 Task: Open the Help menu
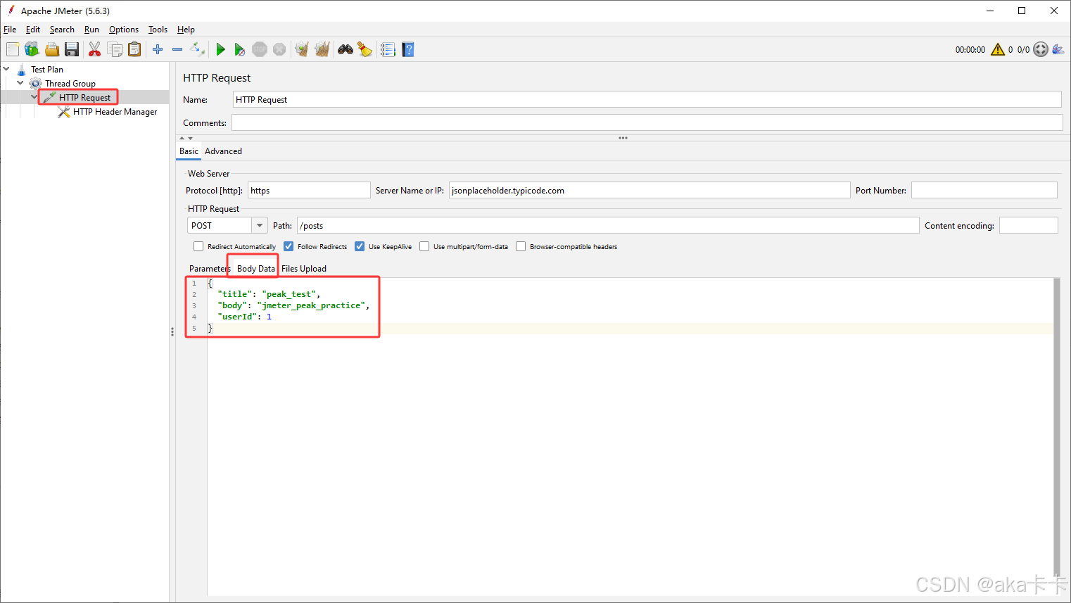[186, 30]
